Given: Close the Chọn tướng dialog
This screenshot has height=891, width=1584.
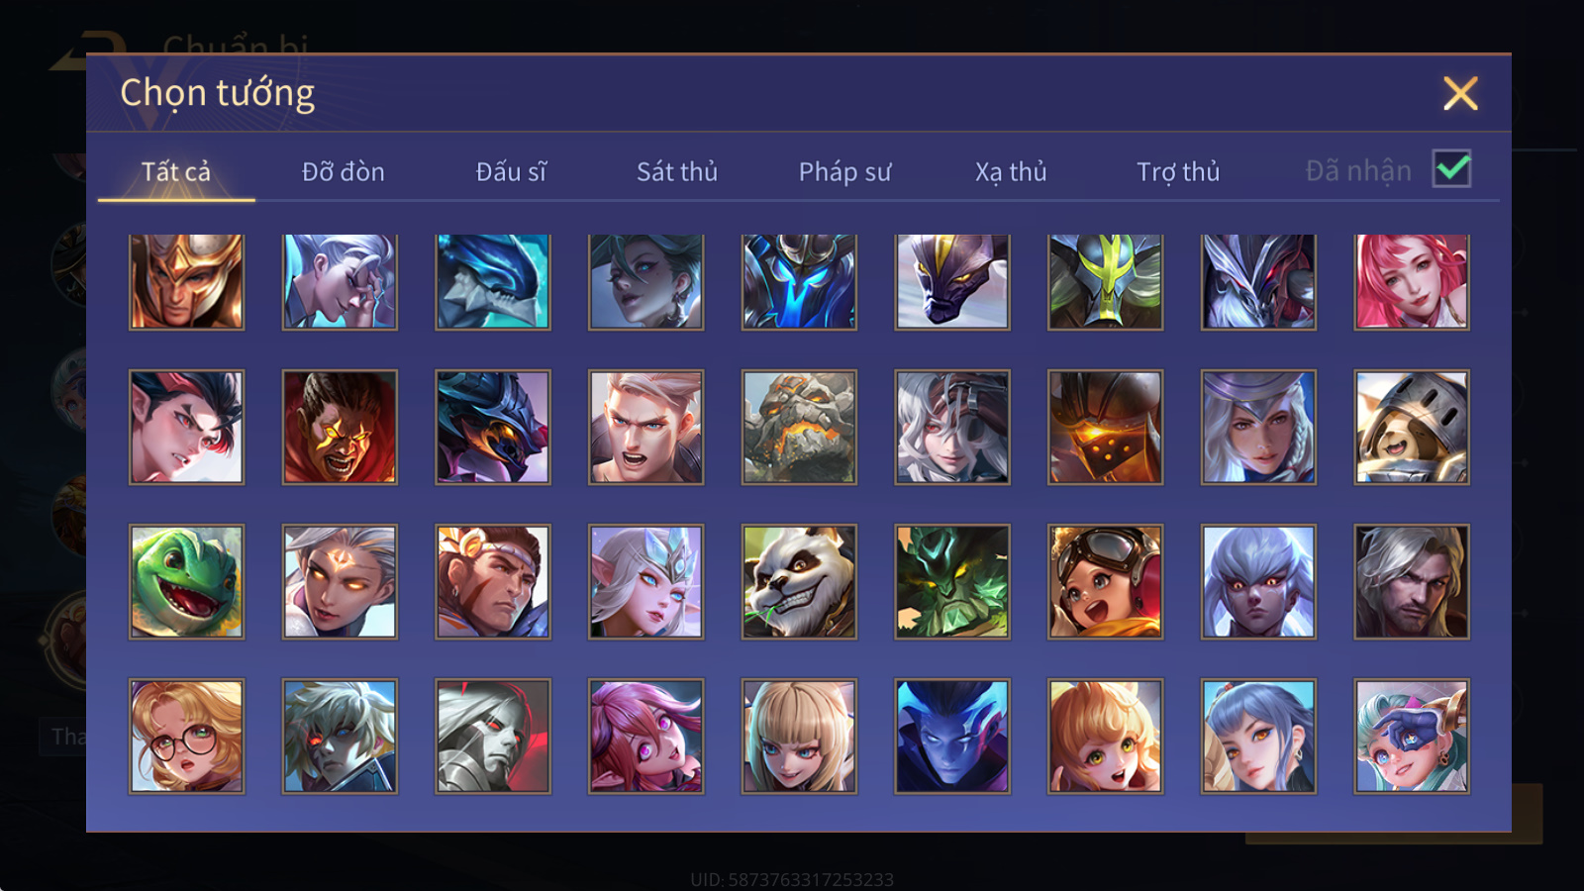Looking at the screenshot, I should pyautogui.click(x=1460, y=93).
